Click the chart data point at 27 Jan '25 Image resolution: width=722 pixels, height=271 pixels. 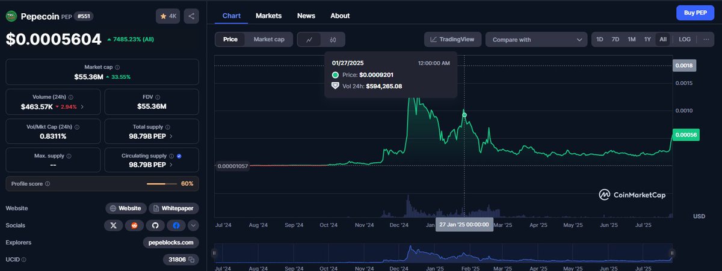point(464,114)
